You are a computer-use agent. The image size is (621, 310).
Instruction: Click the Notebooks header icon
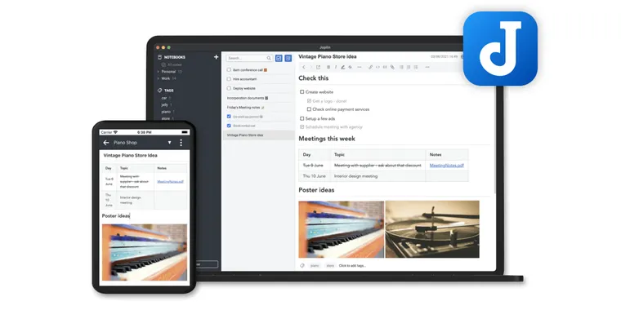click(x=159, y=57)
